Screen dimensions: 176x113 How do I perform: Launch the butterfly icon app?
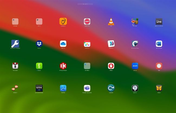tap(159, 88)
